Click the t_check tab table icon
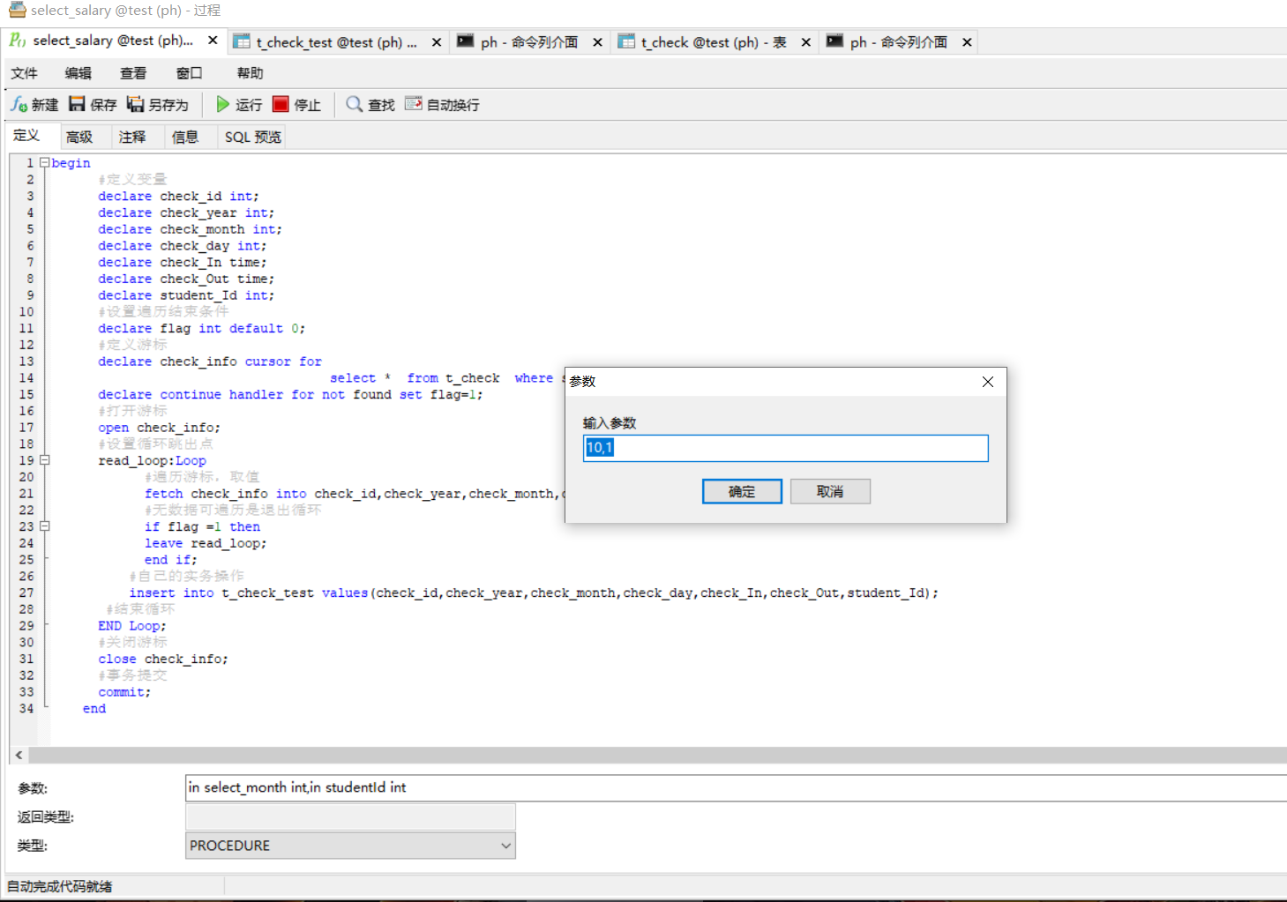Viewport: 1287px width, 902px height. (626, 41)
